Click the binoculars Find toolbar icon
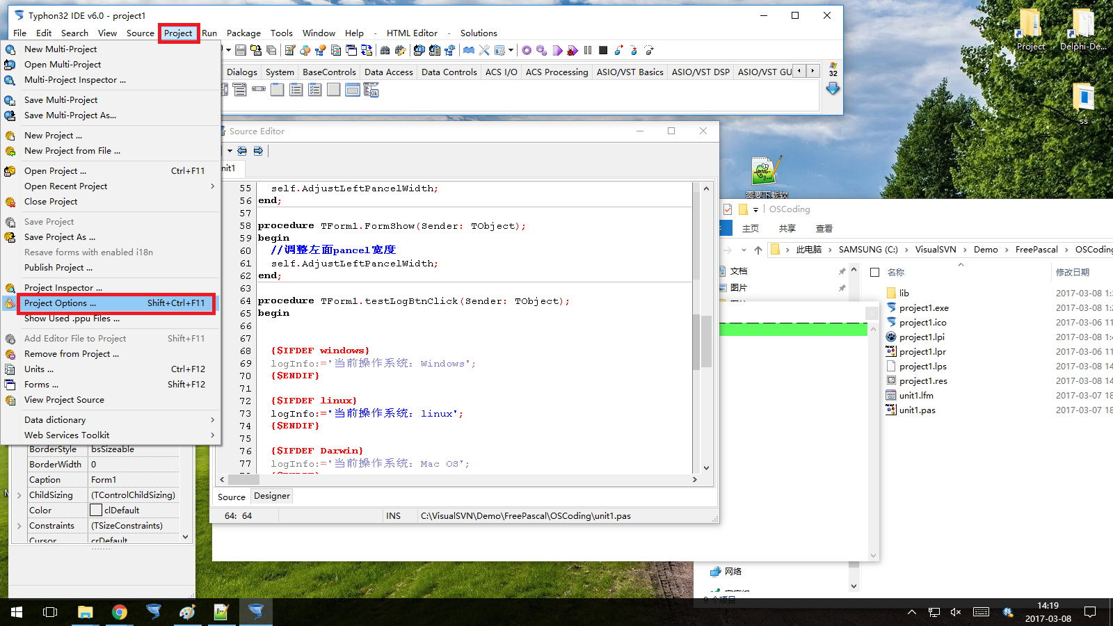 [x=385, y=50]
